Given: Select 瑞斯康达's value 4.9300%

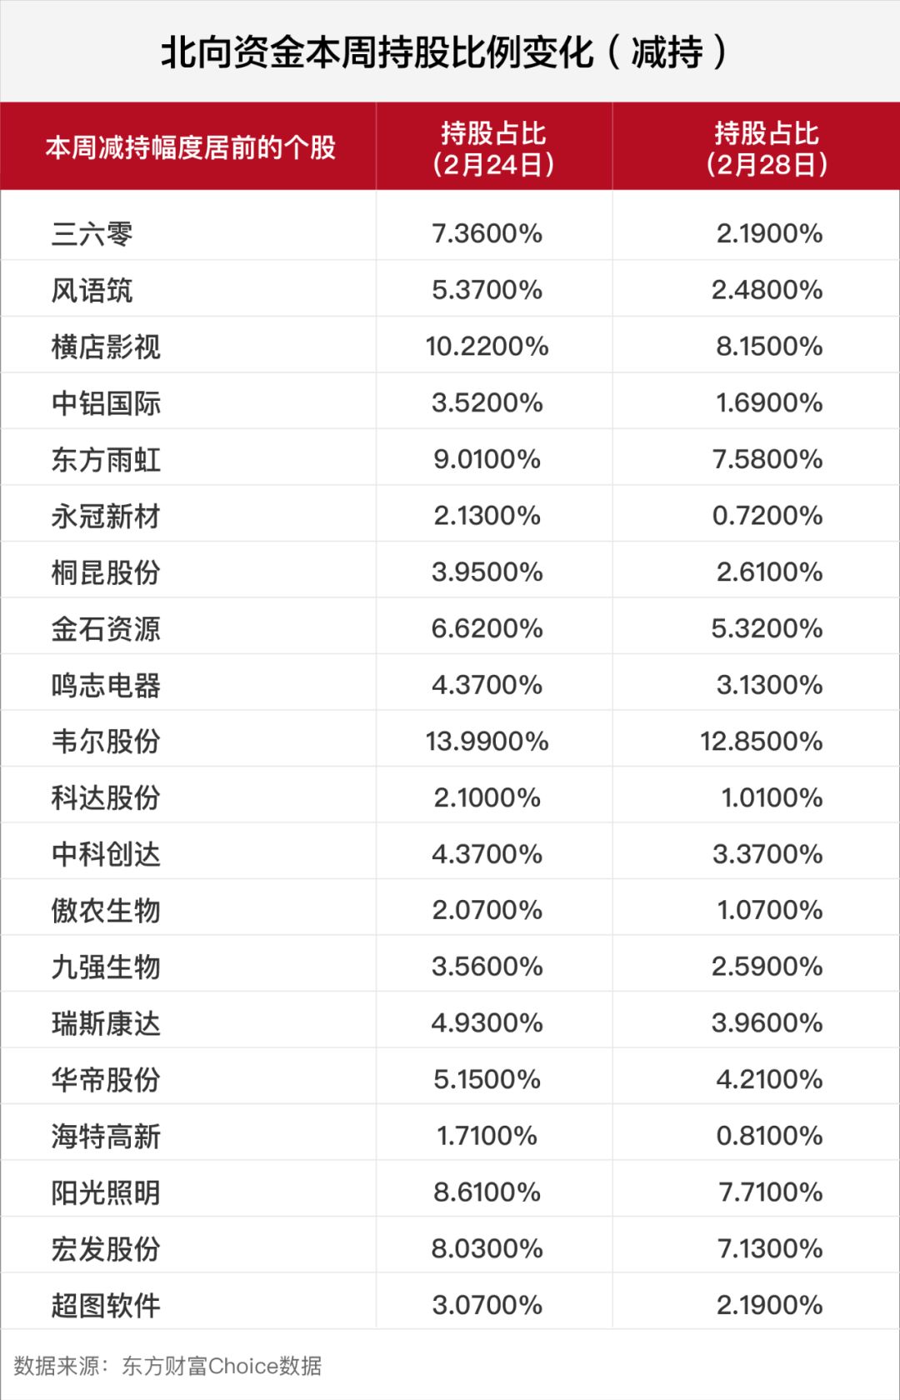Looking at the screenshot, I should click(487, 1022).
